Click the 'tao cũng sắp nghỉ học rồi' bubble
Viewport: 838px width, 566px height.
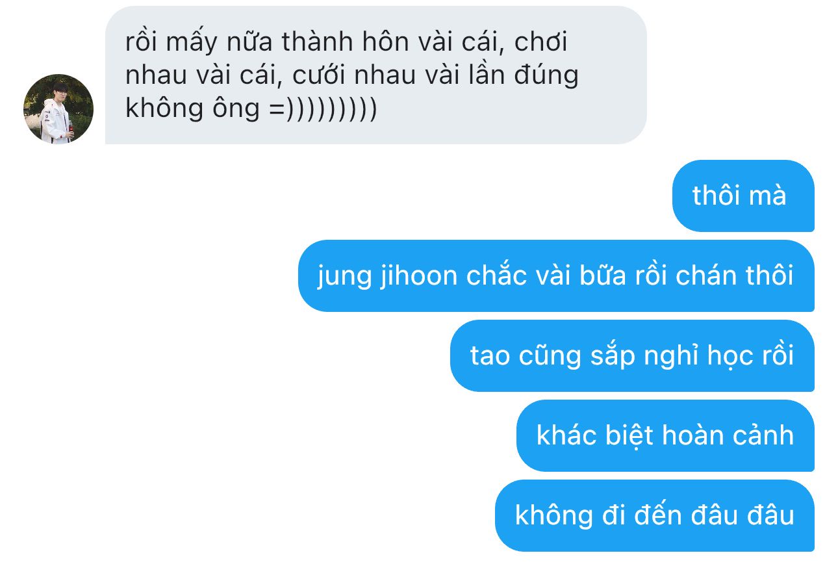(x=632, y=355)
